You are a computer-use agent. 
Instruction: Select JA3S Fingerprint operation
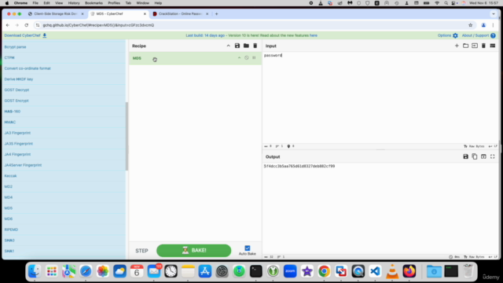point(64,143)
